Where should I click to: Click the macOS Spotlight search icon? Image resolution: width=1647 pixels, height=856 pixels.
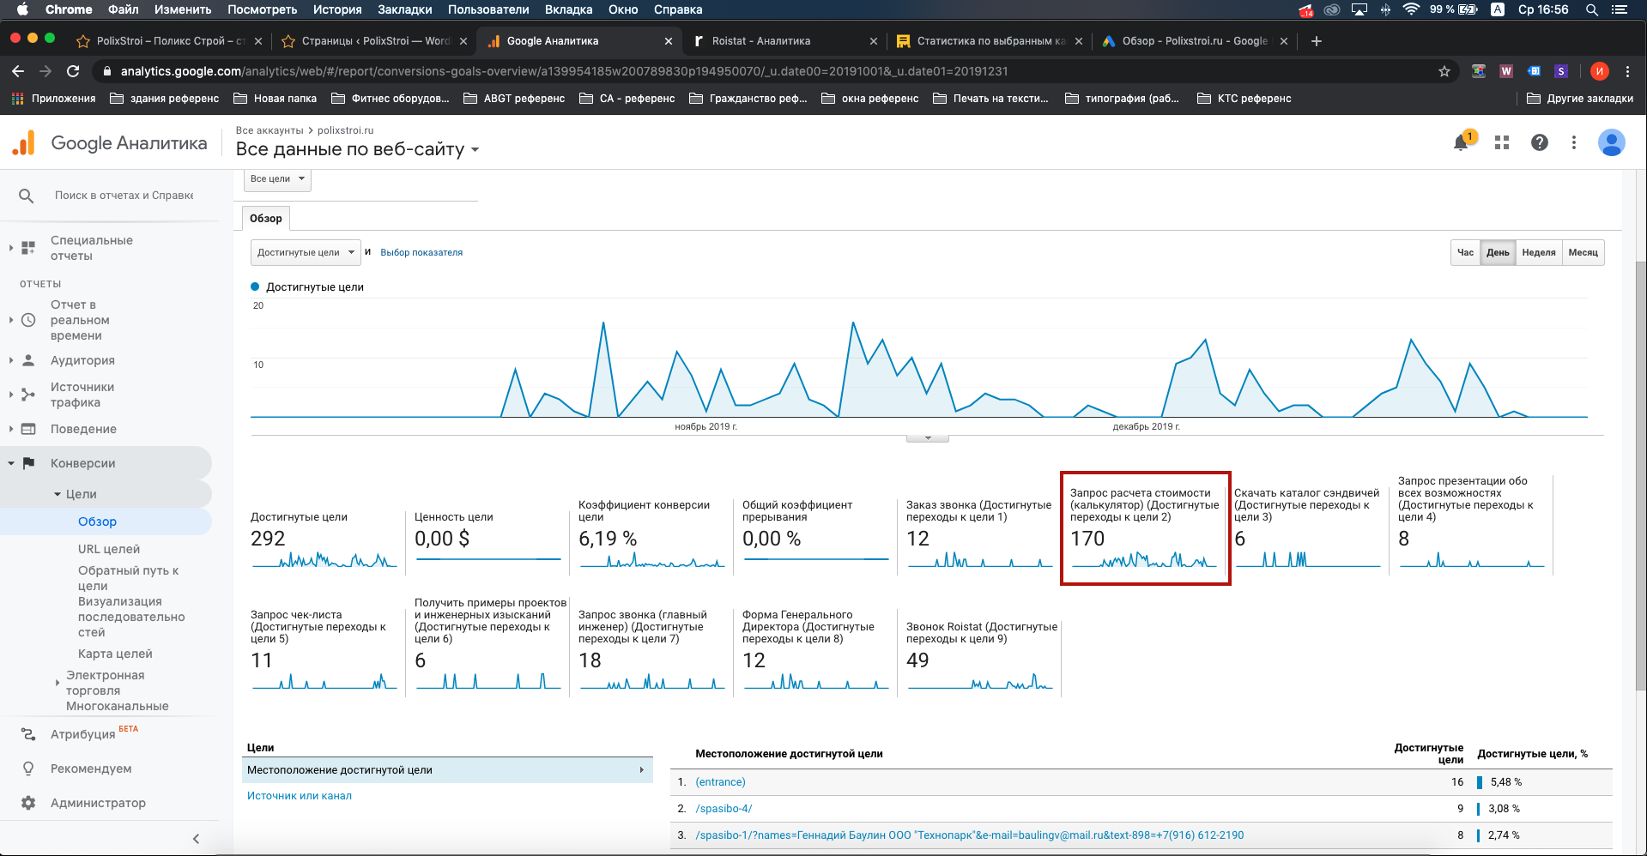(x=1592, y=9)
